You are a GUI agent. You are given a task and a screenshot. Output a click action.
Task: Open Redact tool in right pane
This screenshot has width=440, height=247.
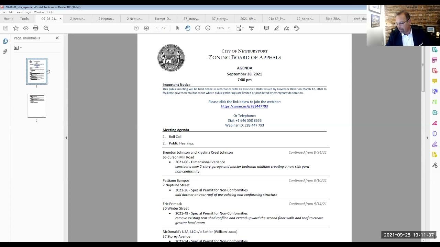click(435, 123)
